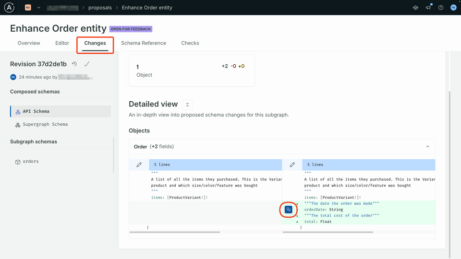Open the FK user profile avatar
The width and height of the screenshot is (461, 259).
(453, 8)
